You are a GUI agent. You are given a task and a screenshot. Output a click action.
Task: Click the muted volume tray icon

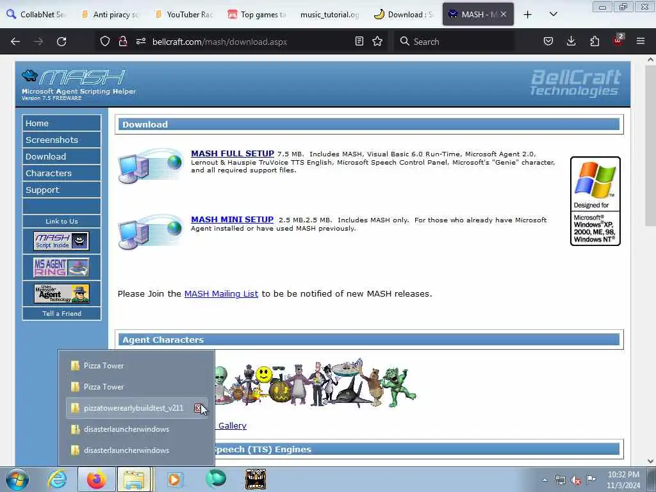[576, 480]
